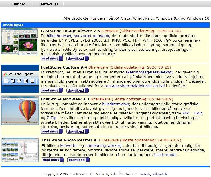Read more about FastStone Image Viewer
211x177 pixels.
pyautogui.click(x=52, y=59)
